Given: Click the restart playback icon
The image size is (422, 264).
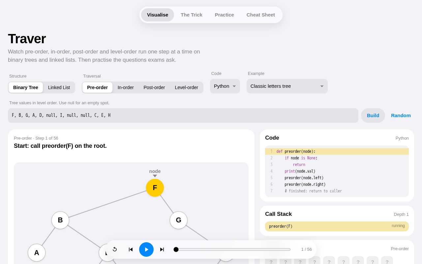Looking at the screenshot, I should tap(115, 249).
